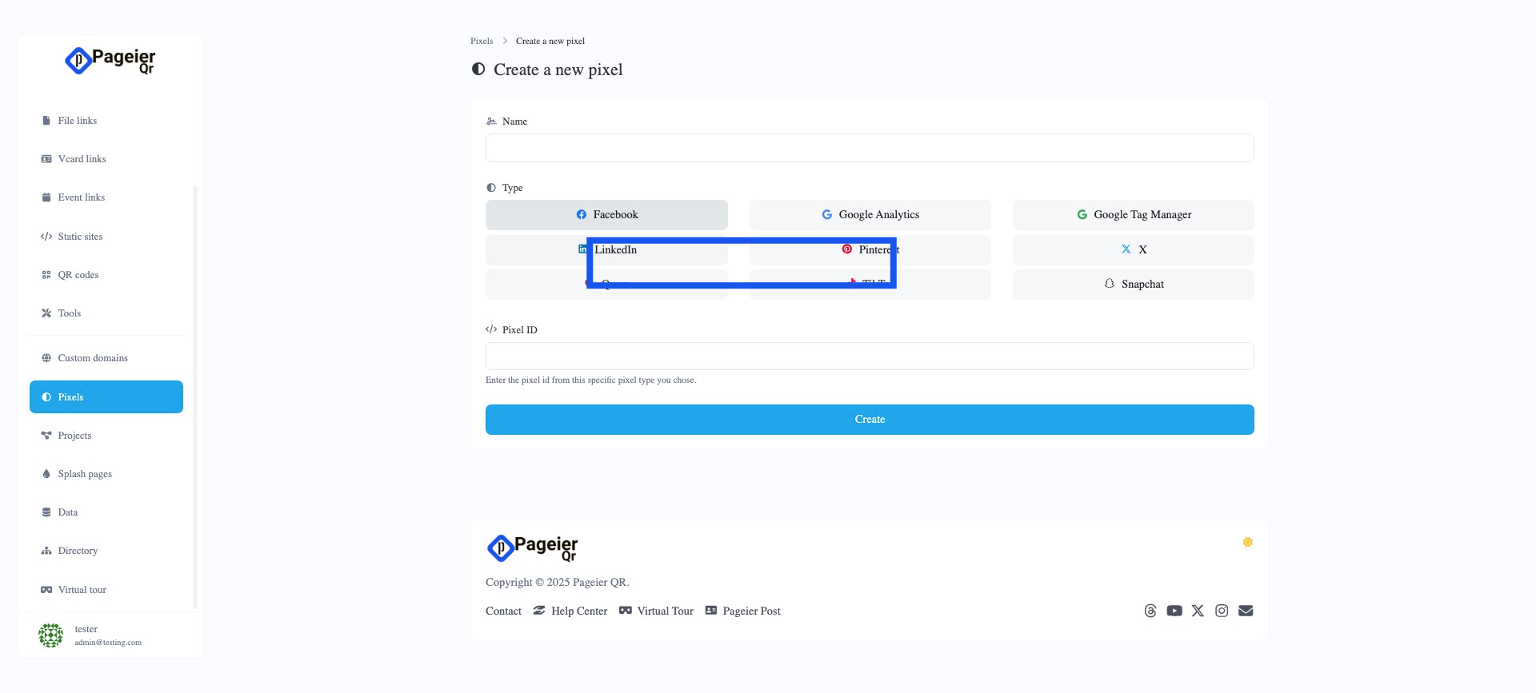This screenshot has height=693, width=1536.
Task: Open the YouTube icon in footer
Action: coord(1174,611)
